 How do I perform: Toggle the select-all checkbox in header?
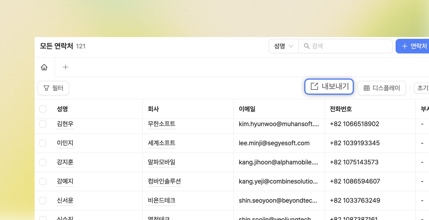coord(43,109)
